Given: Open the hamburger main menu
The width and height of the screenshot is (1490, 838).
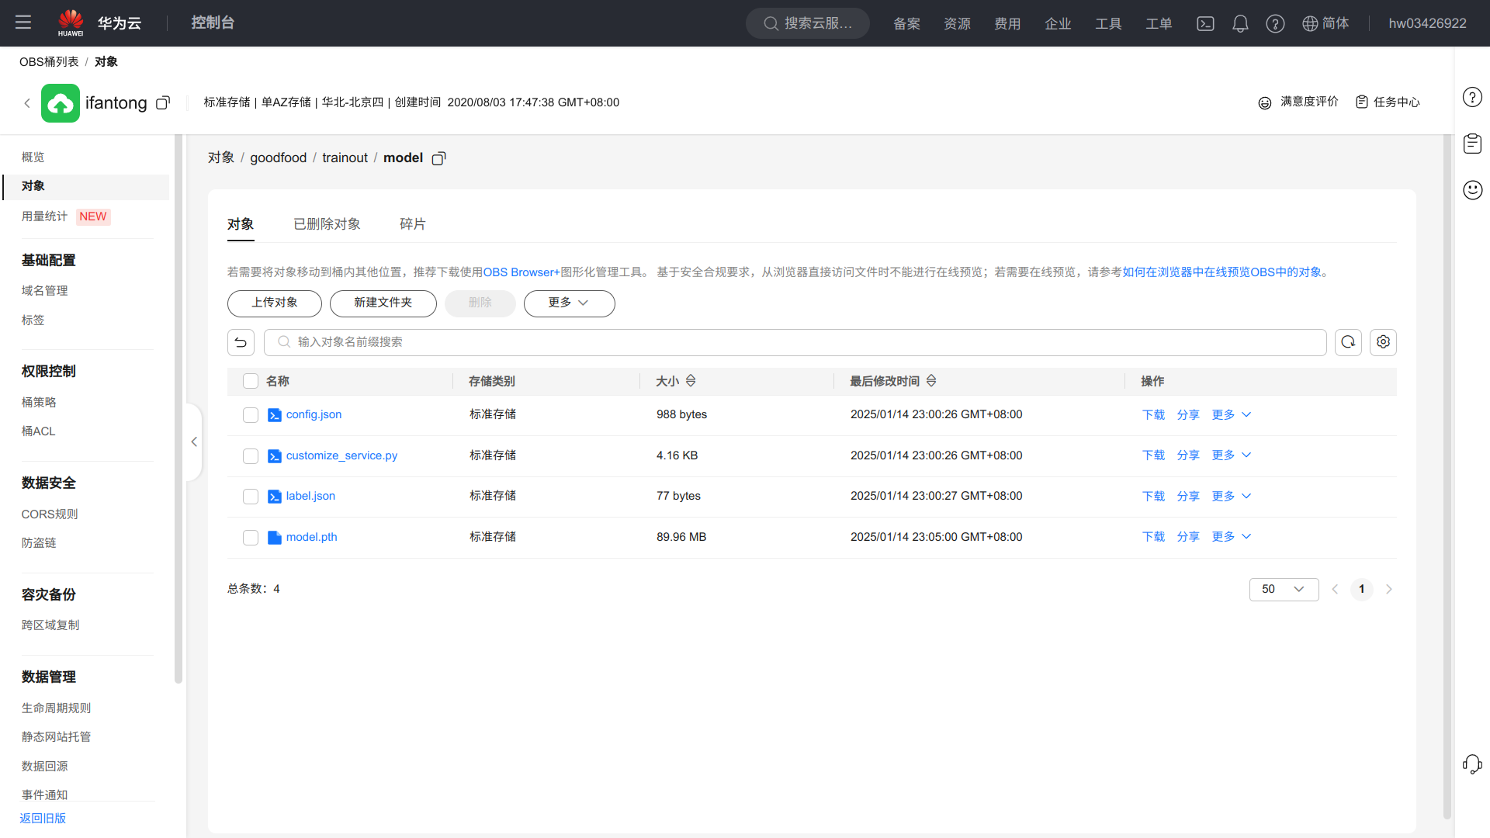Looking at the screenshot, I should point(23,23).
